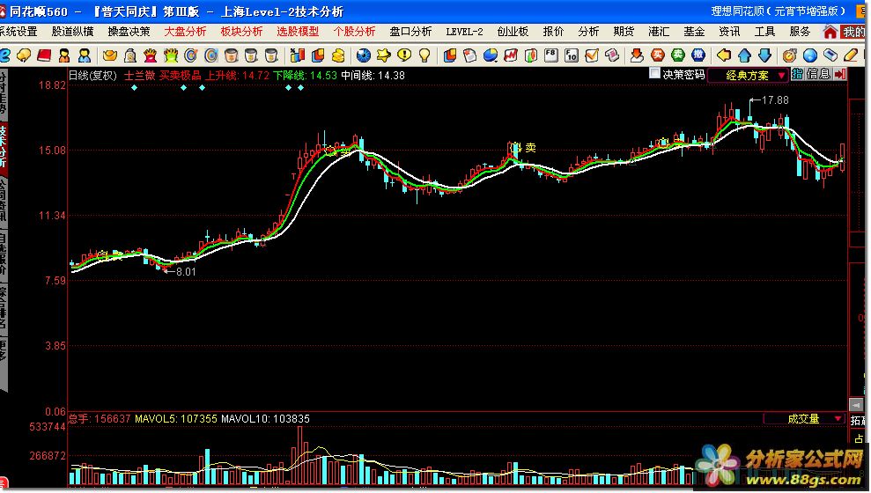Image resolution: width=871 pixels, height=493 pixels.
Task: Click the green crown toolbar icon
Action: pyautogui.click(x=171, y=55)
